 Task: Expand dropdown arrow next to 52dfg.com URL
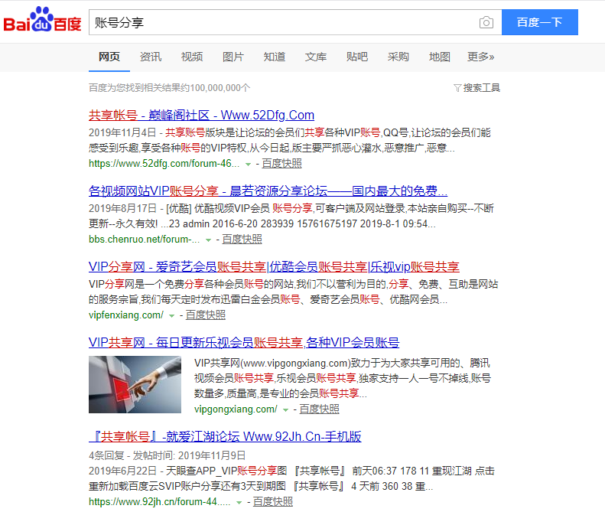248,165
